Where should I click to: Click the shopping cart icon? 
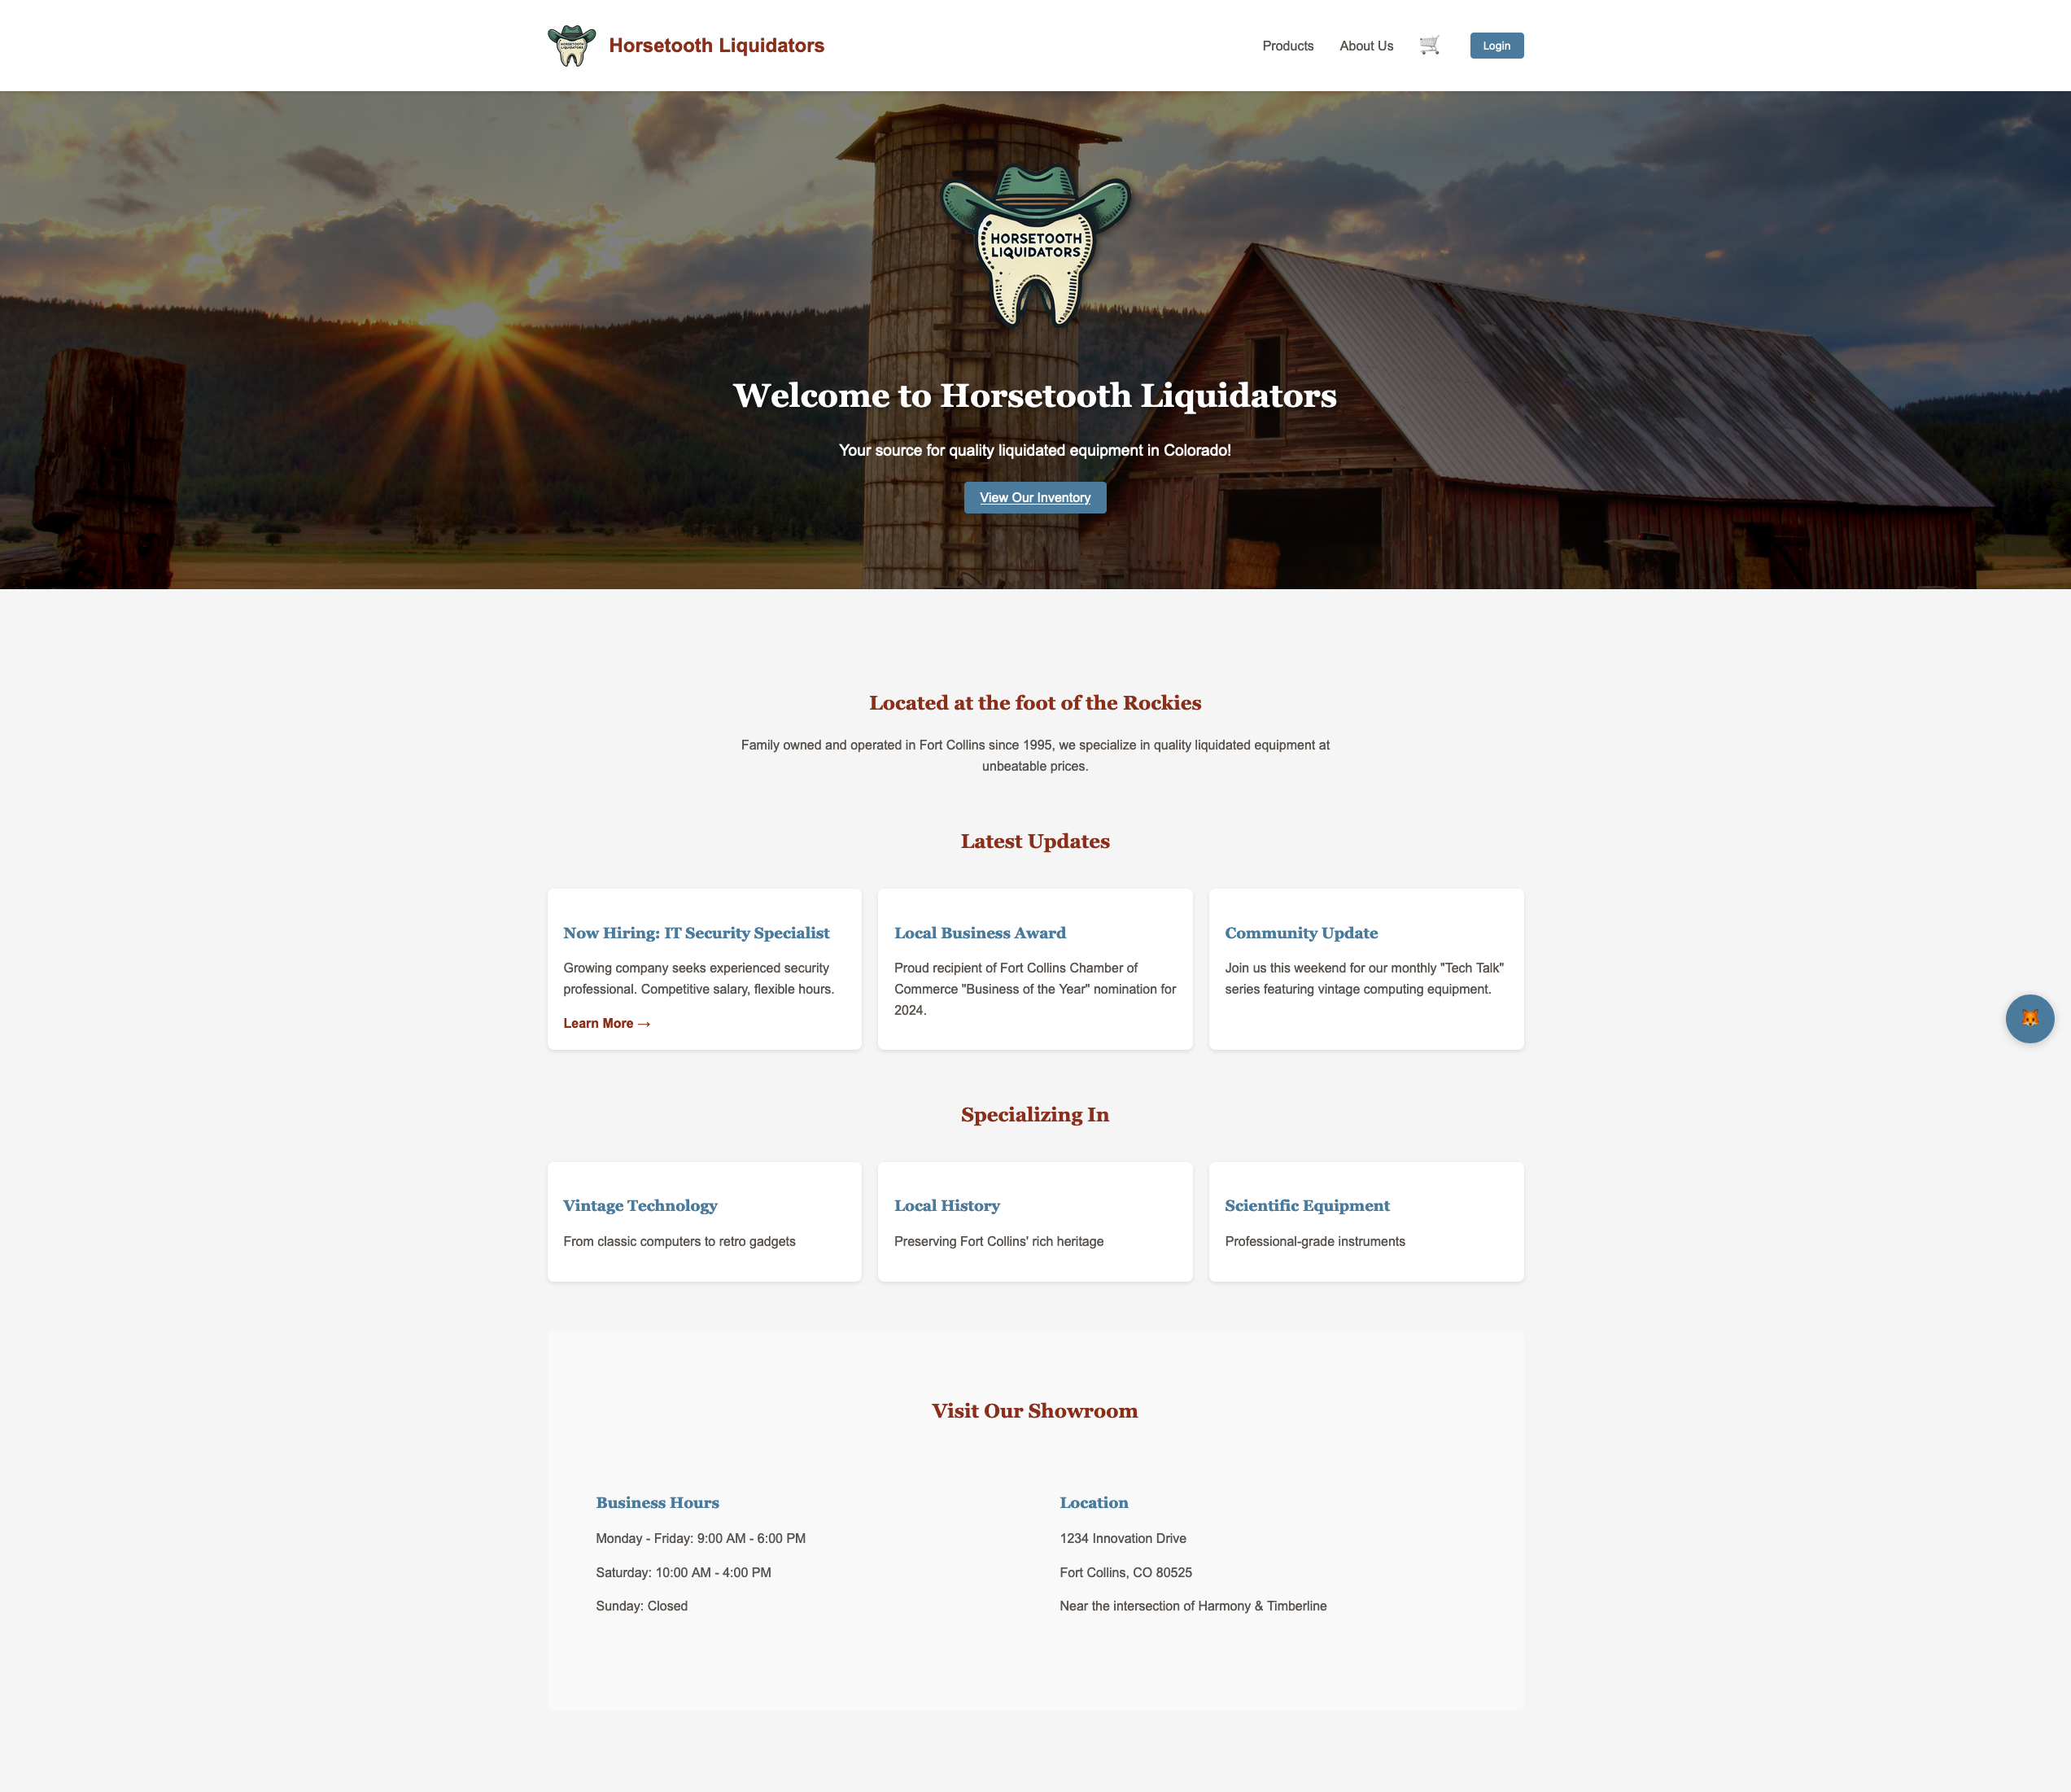click(x=1428, y=46)
